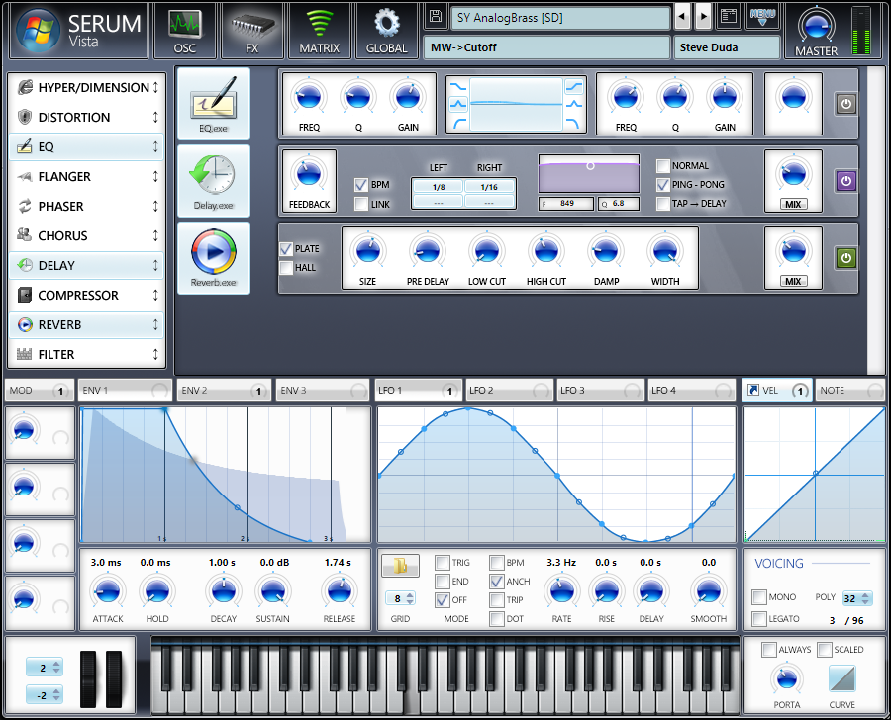Select low shelf EQ band shape icon

[x=458, y=87]
